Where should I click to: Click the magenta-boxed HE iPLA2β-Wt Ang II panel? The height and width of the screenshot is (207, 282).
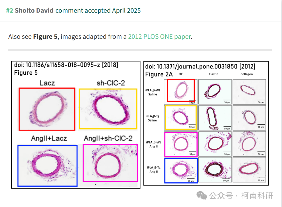point(181,144)
